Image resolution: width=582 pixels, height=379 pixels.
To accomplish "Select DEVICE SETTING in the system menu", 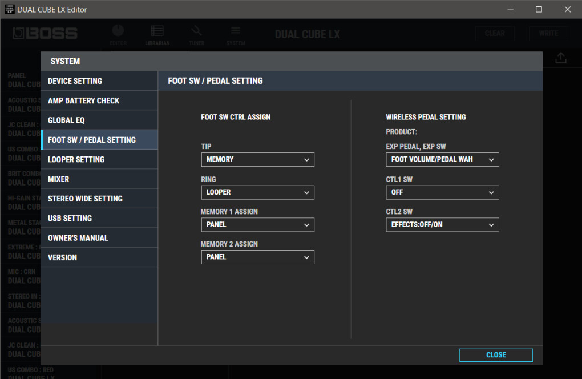I will click(99, 81).
